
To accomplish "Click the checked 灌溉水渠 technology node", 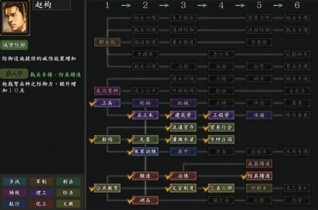I will [183, 139].
